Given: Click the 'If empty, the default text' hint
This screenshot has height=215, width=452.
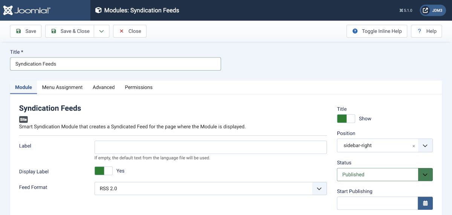Looking at the screenshot, I should tap(152, 158).
